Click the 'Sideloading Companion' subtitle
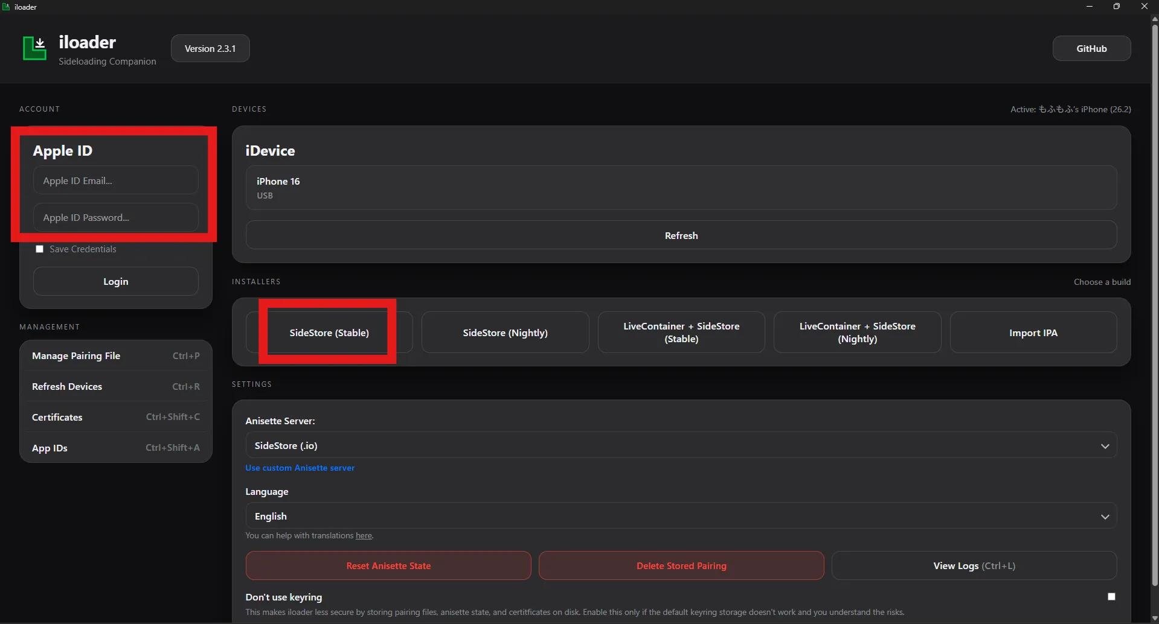1159x624 pixels. tap(108, 61)
